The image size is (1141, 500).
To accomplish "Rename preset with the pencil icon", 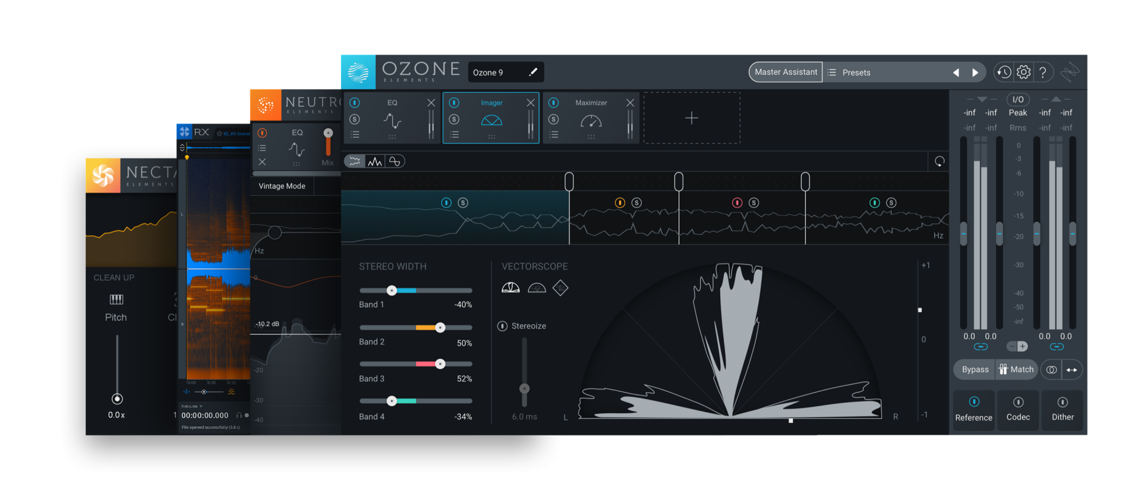I will click(533, 72).
